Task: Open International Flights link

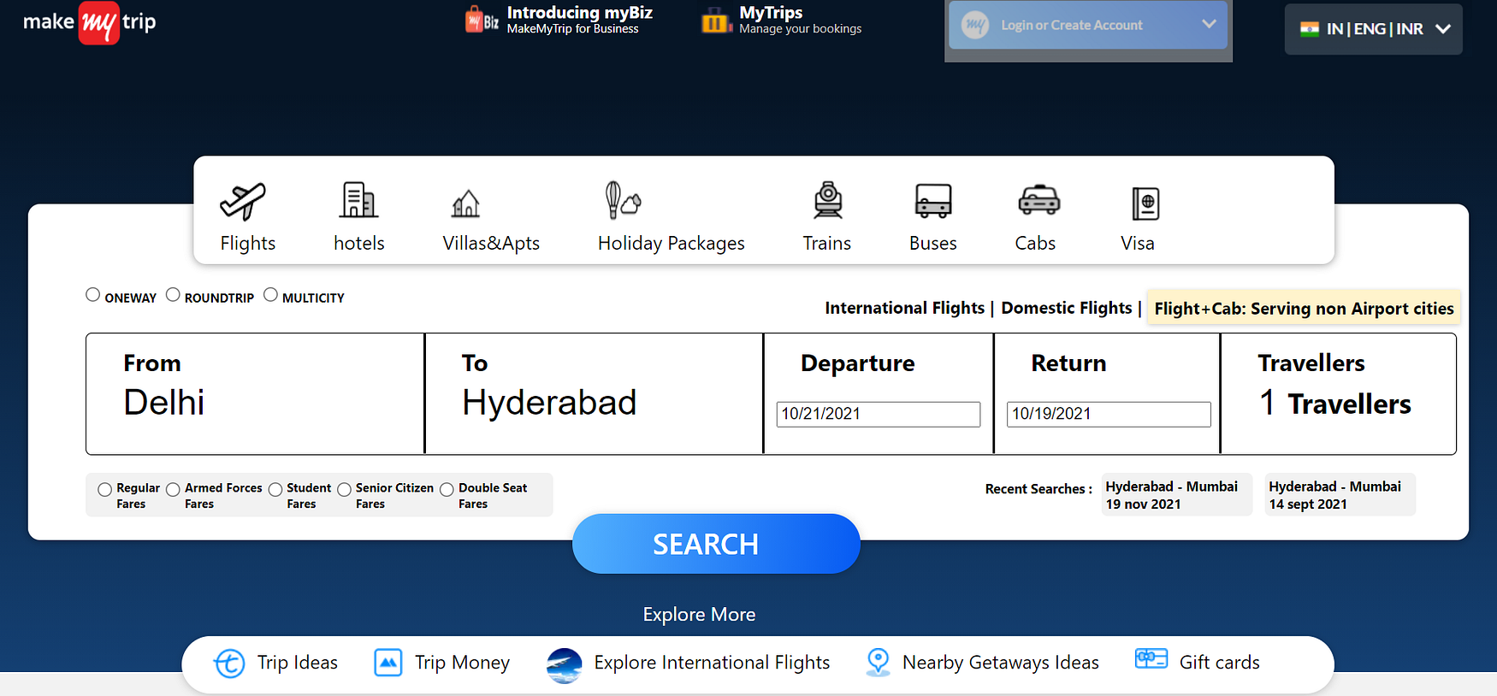Action: 905,308
